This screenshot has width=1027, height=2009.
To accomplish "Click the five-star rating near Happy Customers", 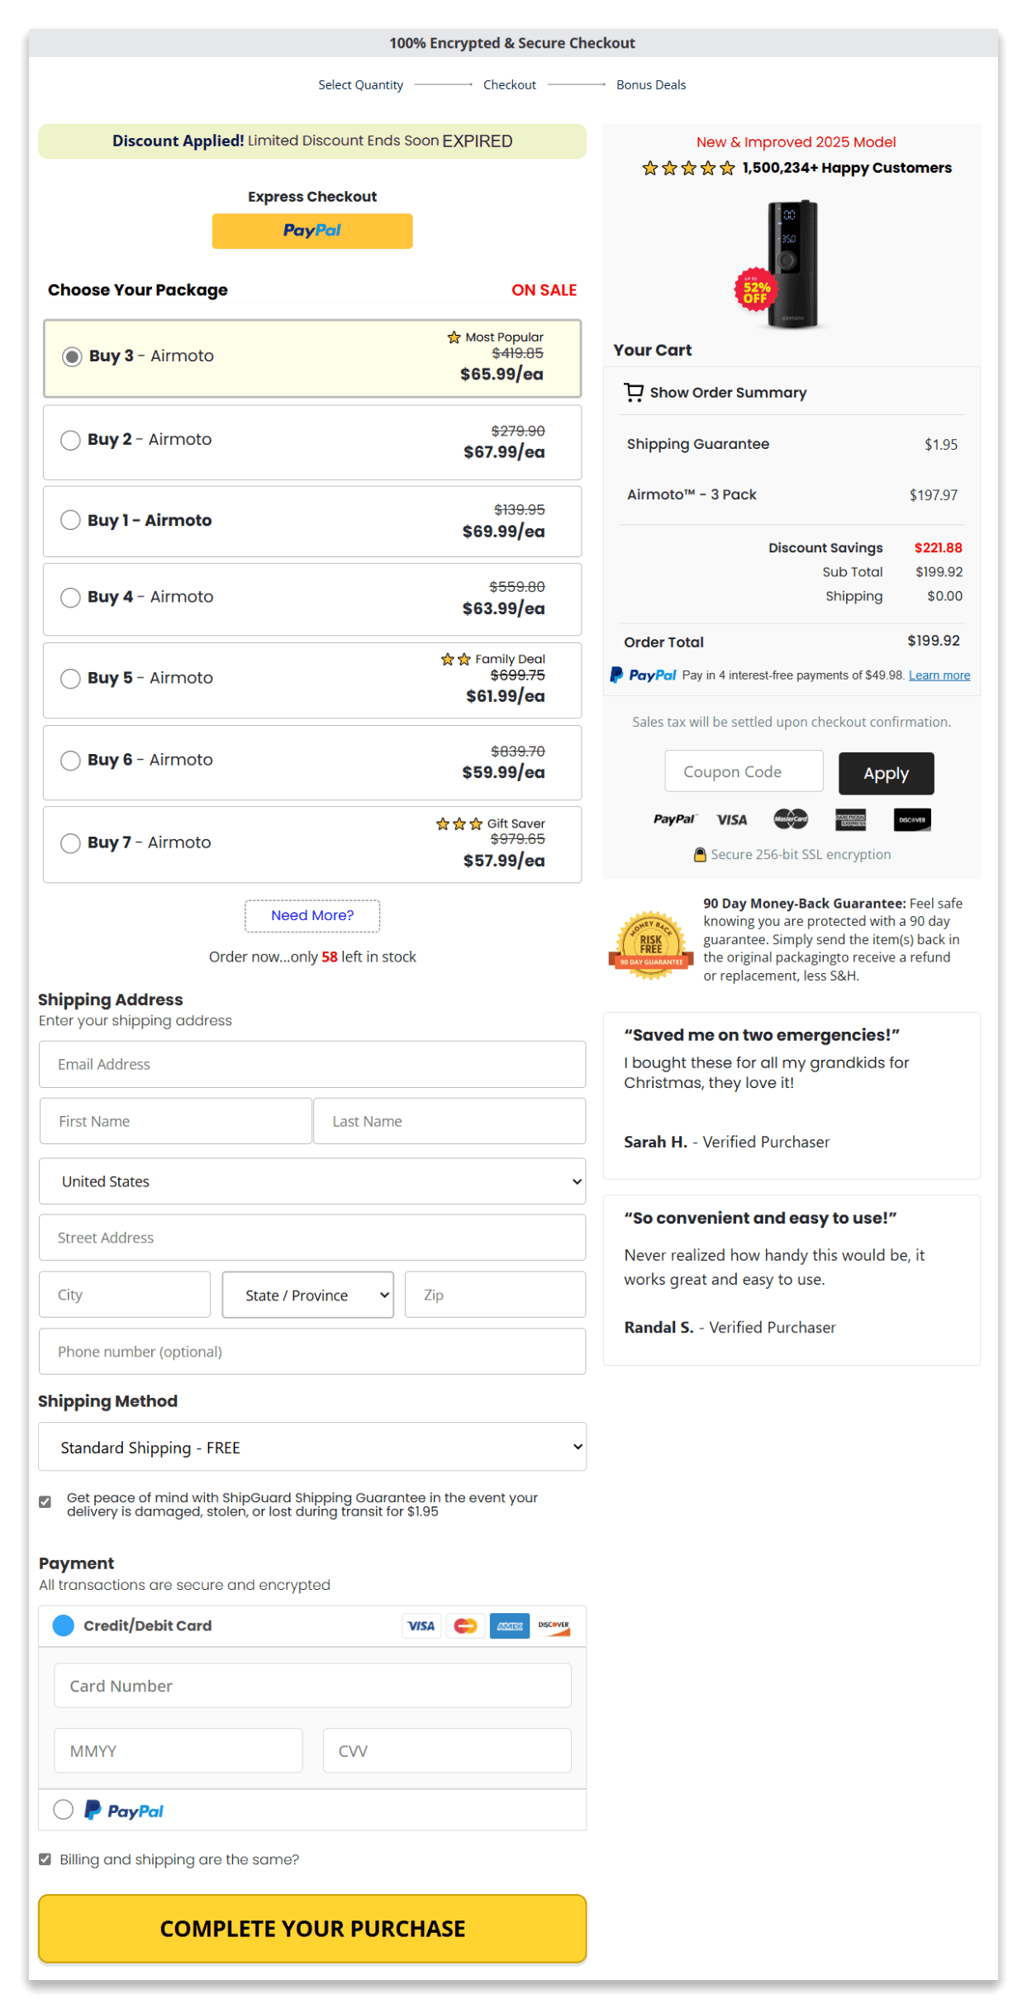I will click(689, 169).
